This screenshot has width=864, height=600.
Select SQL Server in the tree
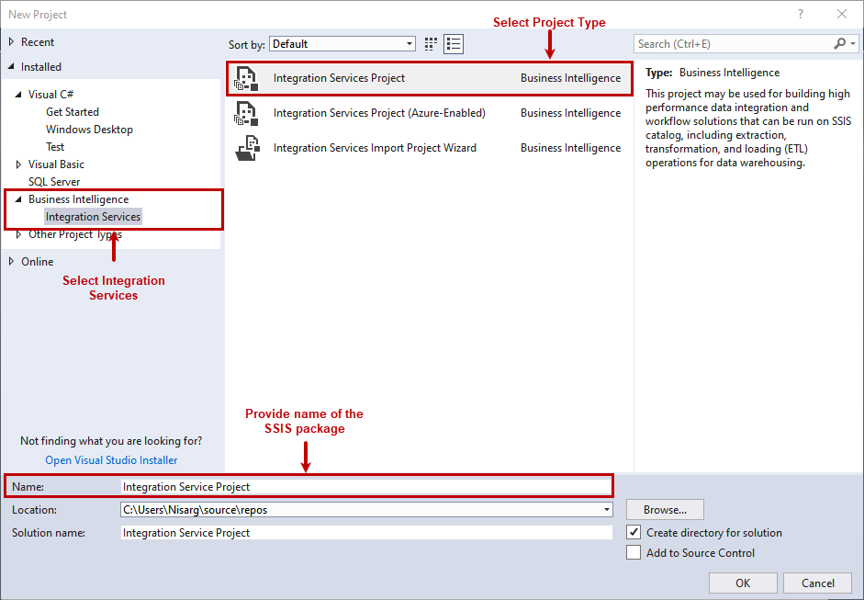pos(54,182)
